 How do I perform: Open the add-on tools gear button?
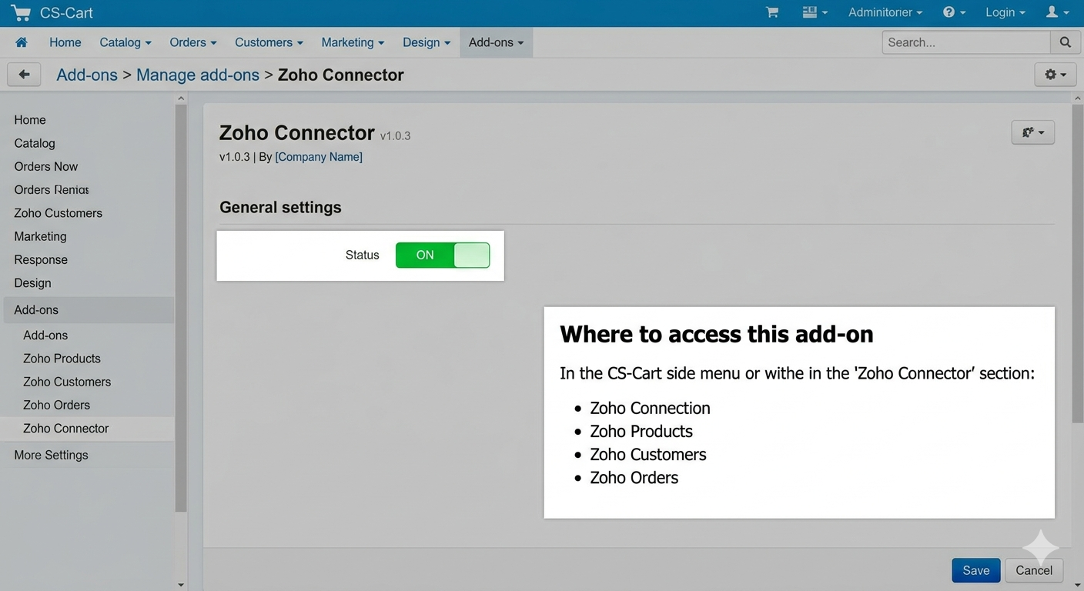pyautogui.click(x=1032, y=132)
